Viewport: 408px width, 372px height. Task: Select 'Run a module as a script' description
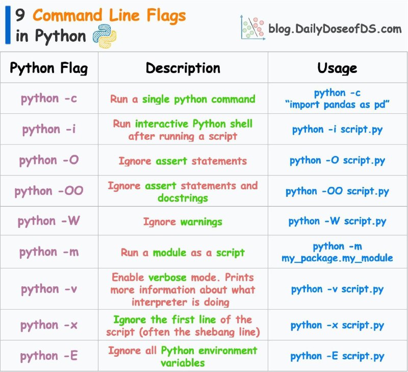[x=183, y=253]
